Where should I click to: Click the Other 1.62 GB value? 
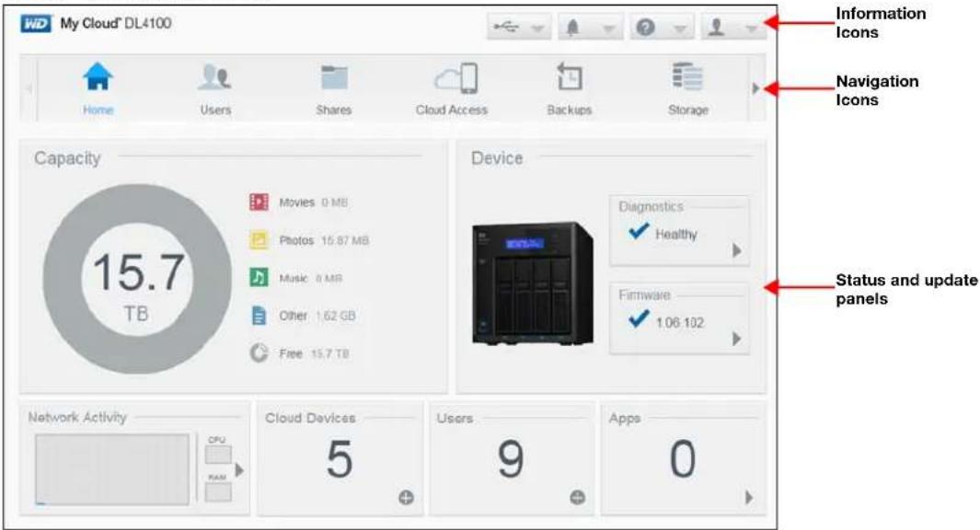[x=336, y=317]
